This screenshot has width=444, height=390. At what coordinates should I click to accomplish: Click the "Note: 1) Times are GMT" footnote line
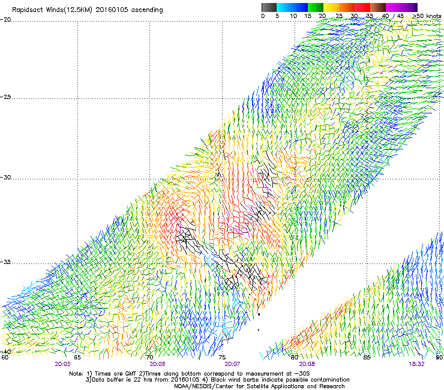click(x=190, y=374)
